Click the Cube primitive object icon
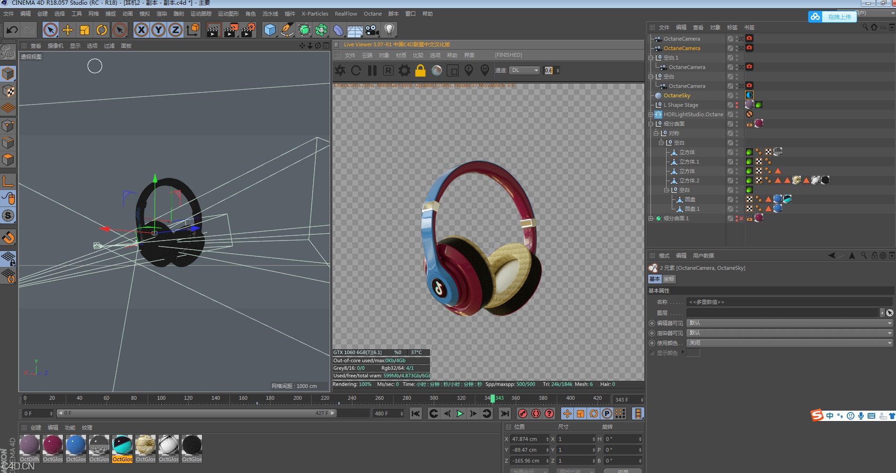 click(270, 30)
